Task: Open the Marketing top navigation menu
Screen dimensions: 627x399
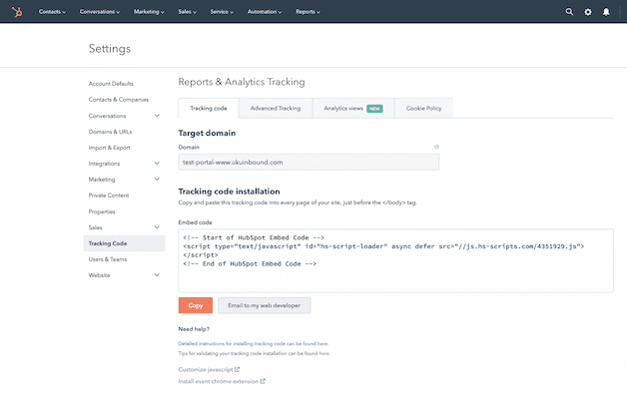Action: point(149,12)
